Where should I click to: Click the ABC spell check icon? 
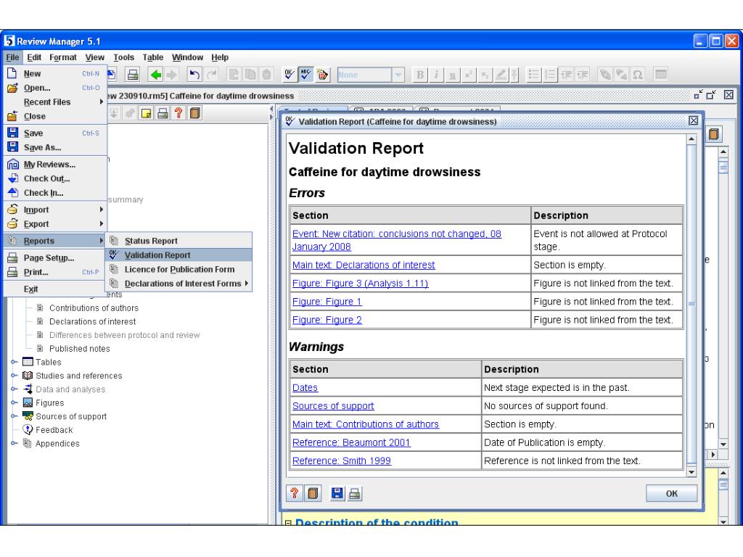point(305,75)
